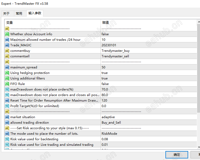The width and height of the screenshot is (200, 160).
Task: Select the Using hedging protection label
Action: click(x=30, y=73)
